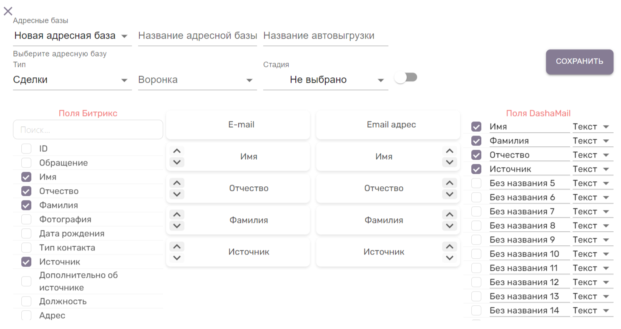Check the Без названия 5 checkbox
The image size is (621, 329).
click(x=476, y=183)
